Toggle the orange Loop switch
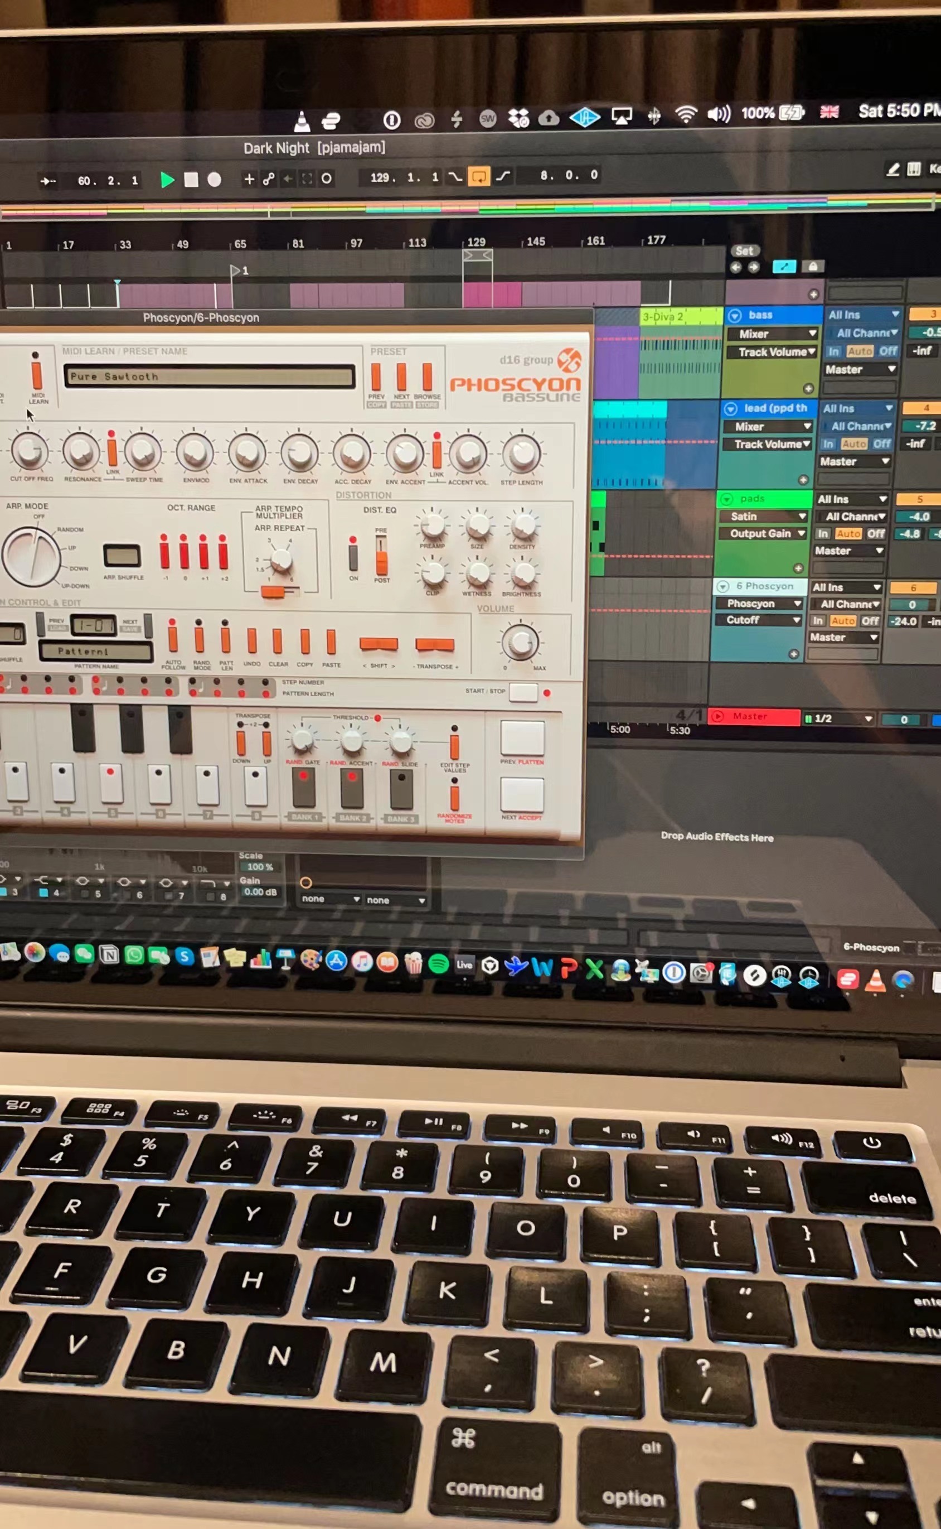The width and height of the screenshot is (941, 1529). coord(479,177)
